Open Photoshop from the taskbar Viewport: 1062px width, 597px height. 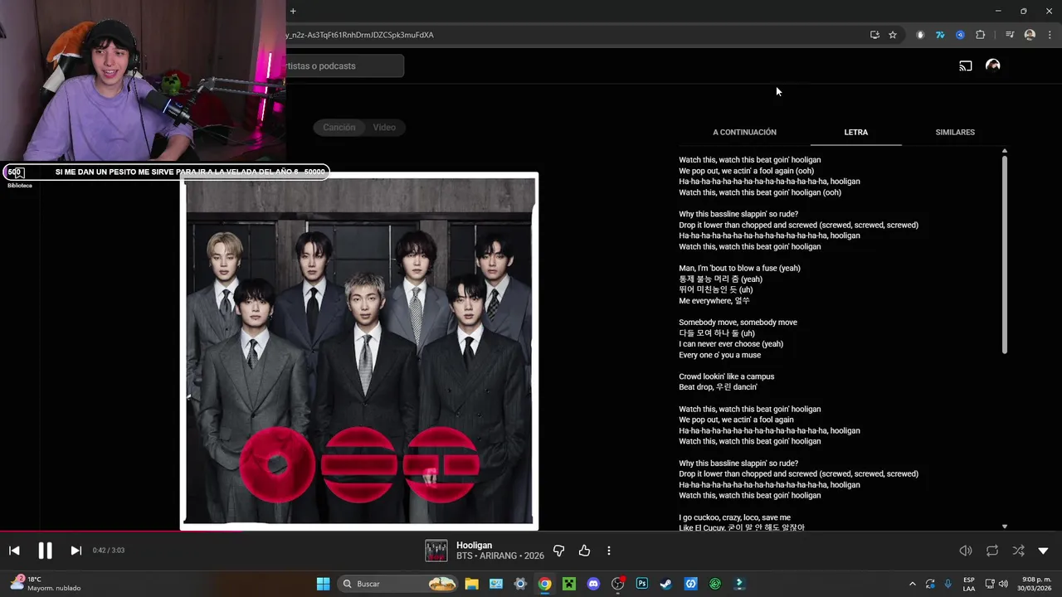[642, 584]
